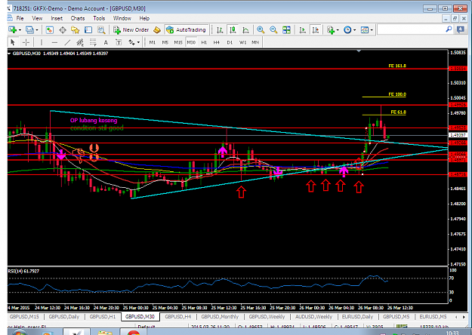Viewport: 472px width, 335px height.
Task: Click the FE 161.8 Fibonacci label
Action: coord(397,66)
